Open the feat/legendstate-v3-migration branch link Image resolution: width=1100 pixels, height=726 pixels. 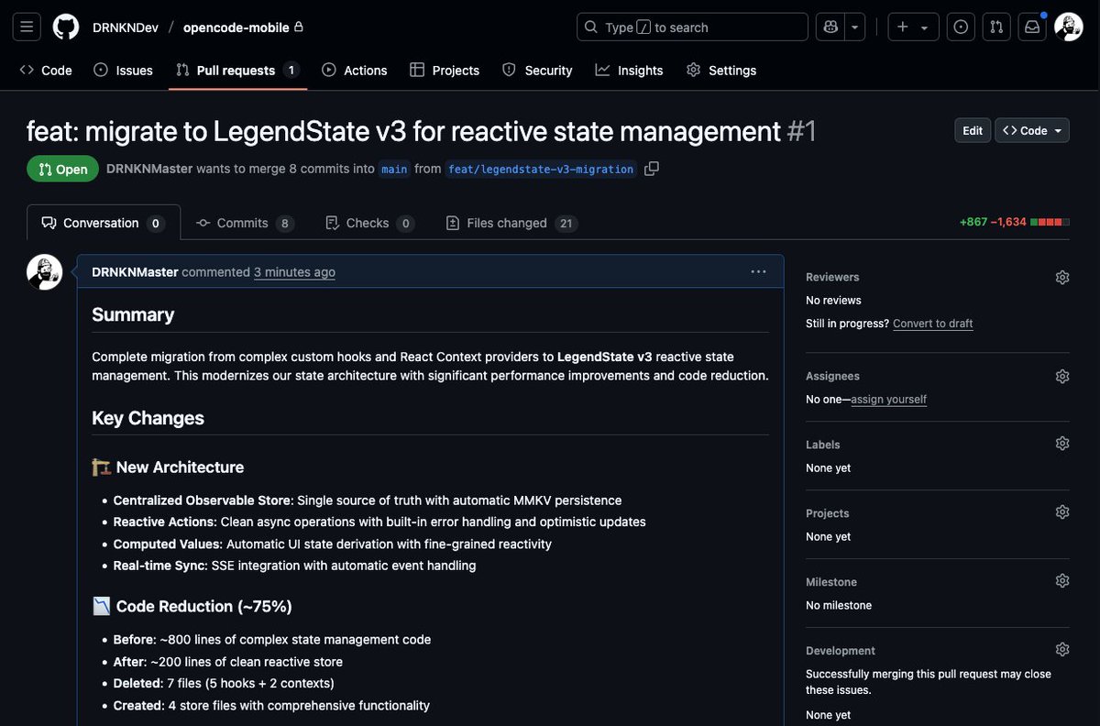541,169
